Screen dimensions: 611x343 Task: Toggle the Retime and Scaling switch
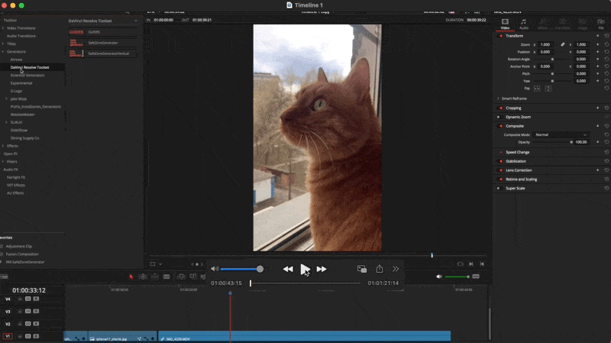pos(501,180)
